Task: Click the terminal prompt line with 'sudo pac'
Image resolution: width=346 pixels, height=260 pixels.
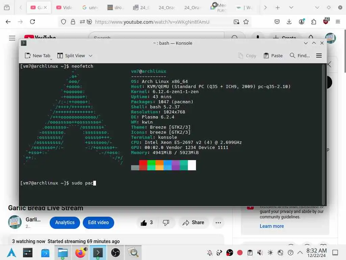Action: [x=58, y=183]
